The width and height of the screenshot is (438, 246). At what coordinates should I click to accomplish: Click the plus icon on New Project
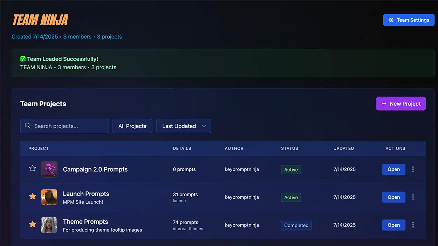(x=384, y=104)
